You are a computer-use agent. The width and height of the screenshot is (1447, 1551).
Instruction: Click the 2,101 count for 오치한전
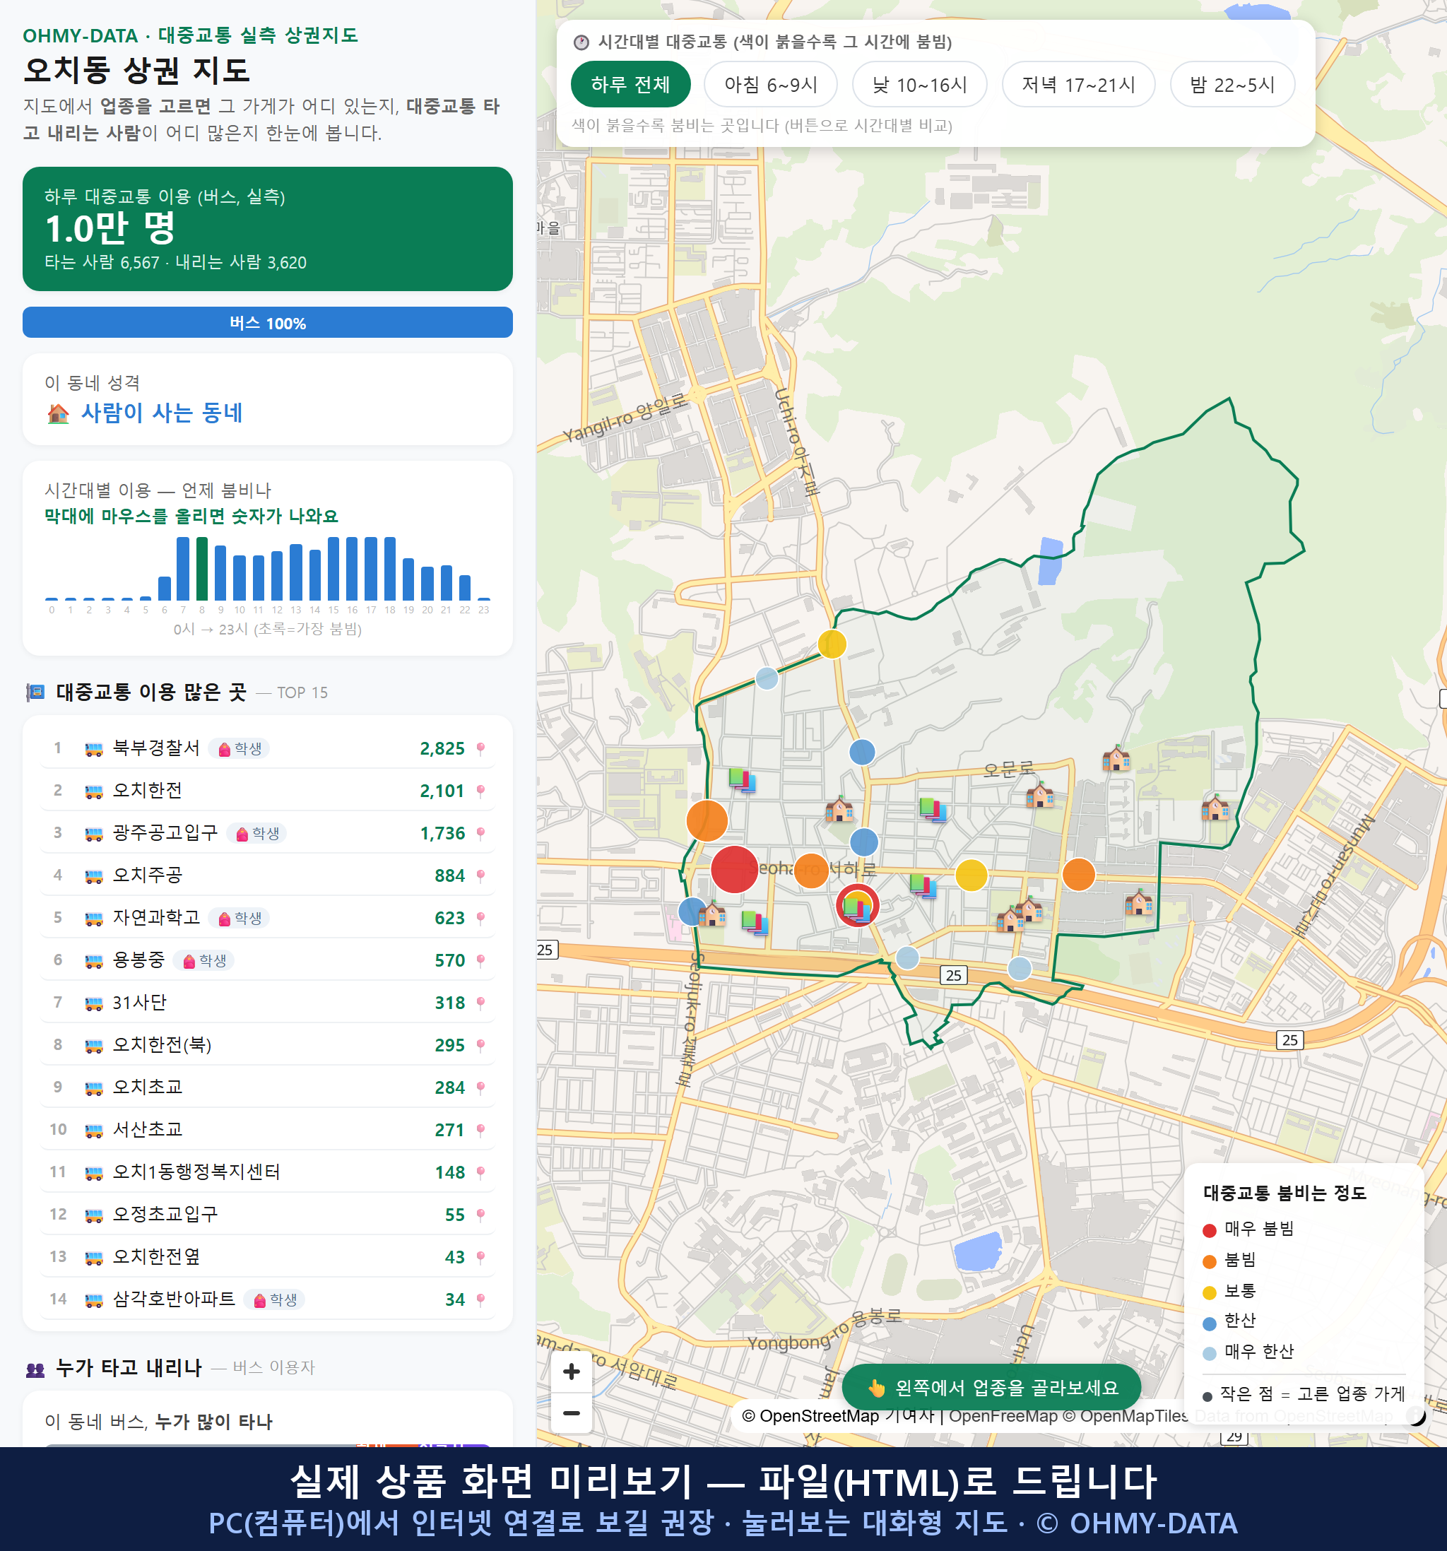(x=442, y=791)
